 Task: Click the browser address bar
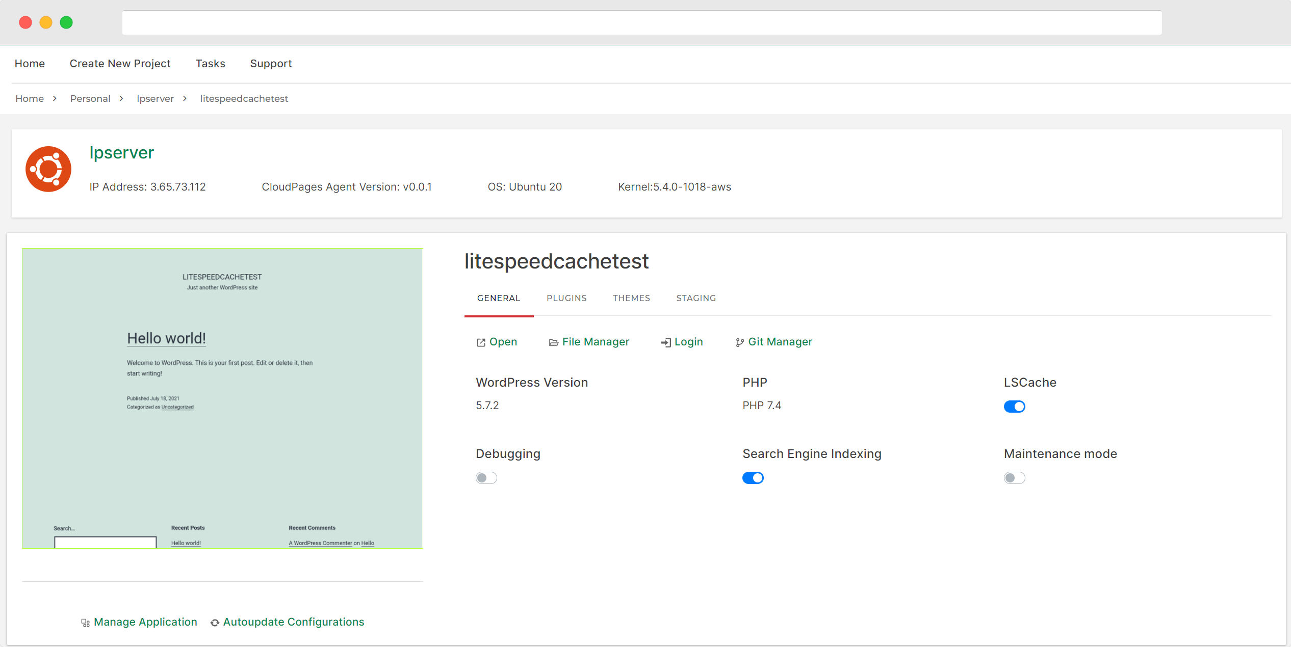coord(642,22)
